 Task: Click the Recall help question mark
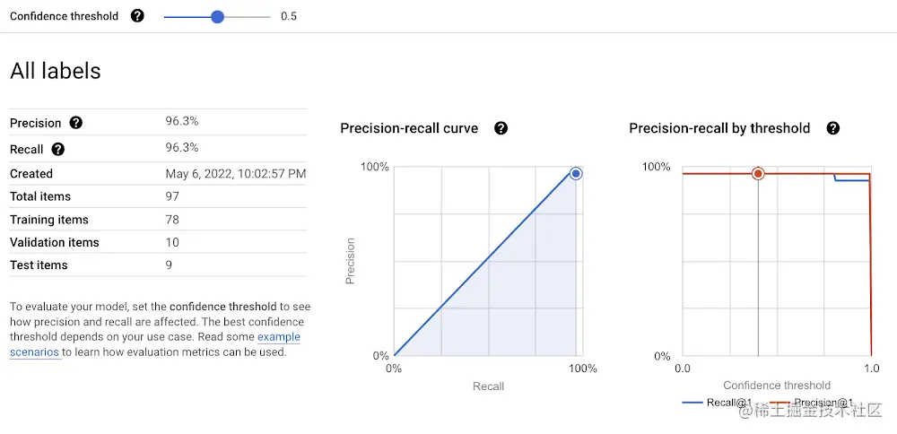(x=57, y=149)
